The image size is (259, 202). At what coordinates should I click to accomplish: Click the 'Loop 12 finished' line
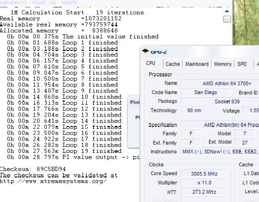[64, 109]
